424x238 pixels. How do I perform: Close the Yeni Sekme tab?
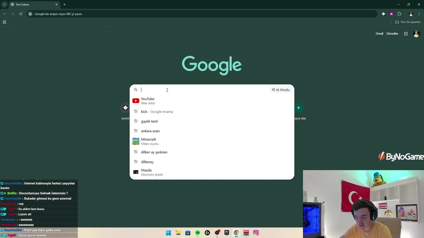pos(56,4)
